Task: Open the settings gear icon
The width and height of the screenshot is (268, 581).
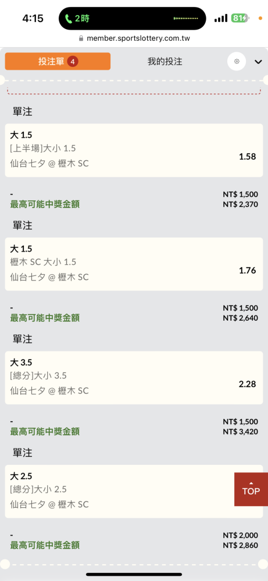Action: [x=237, y=62]
